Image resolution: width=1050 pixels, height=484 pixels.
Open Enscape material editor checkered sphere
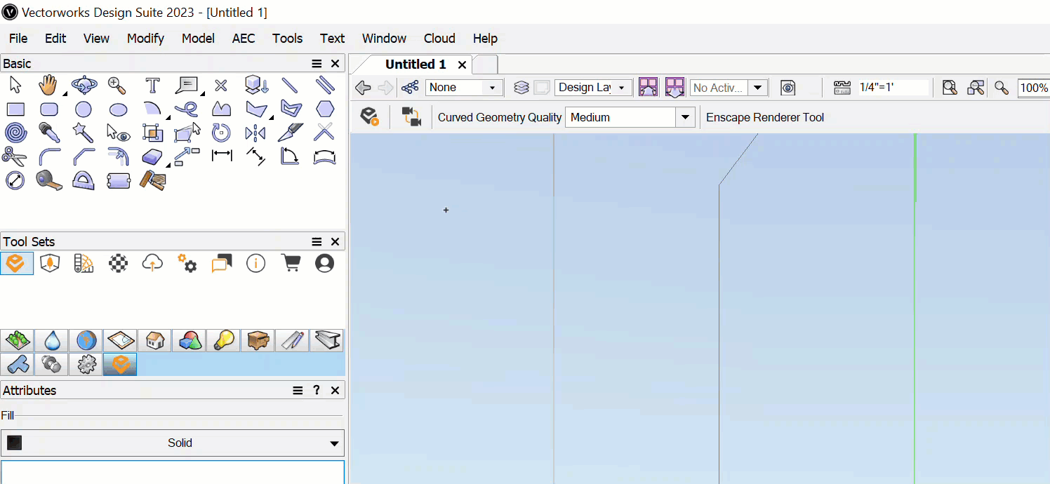click(x=118, y=263)
